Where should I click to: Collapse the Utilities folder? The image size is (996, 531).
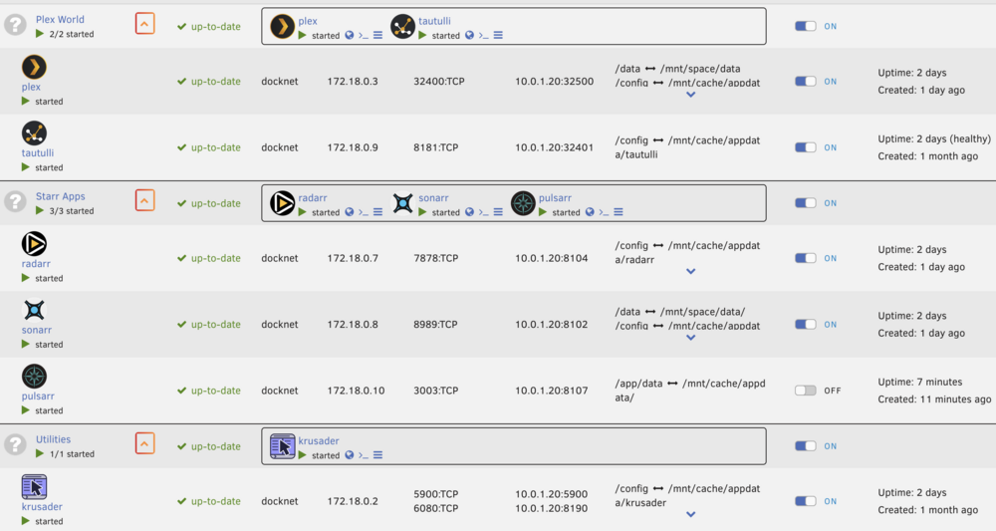144,443
